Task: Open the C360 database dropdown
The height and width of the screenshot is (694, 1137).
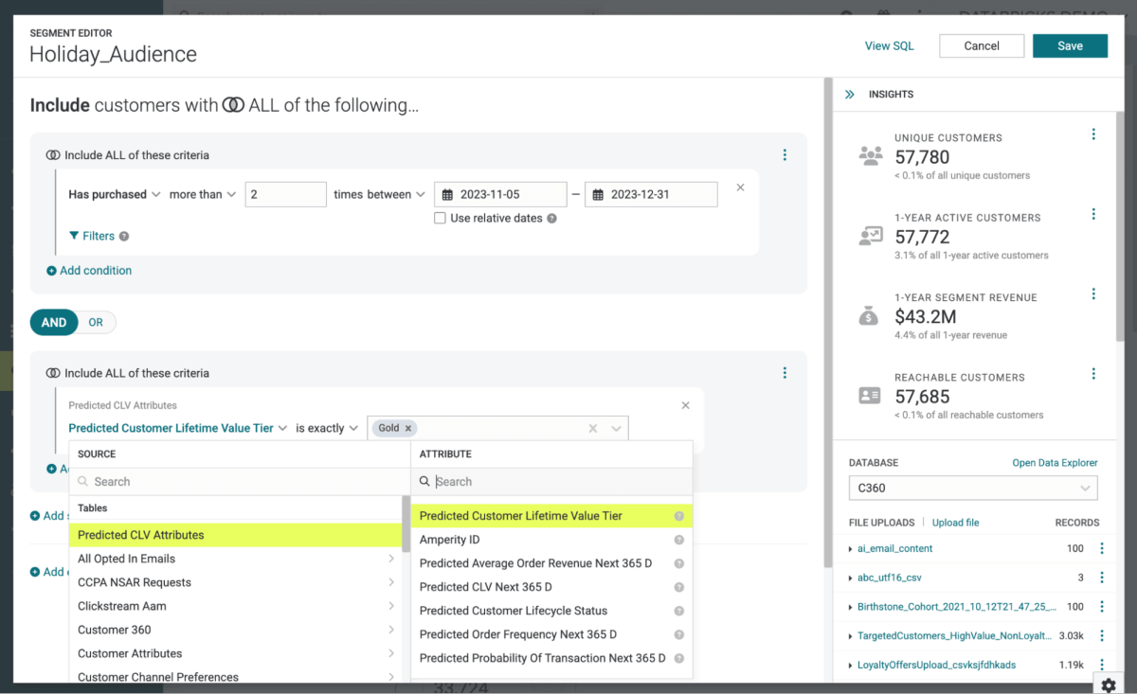Action: [972, 489]
